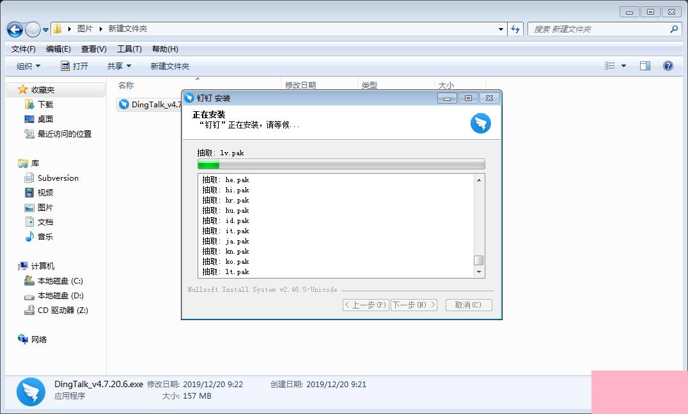This screenshot has width=688, height=414.
Task: Select the DingTalk_v4.7 file in the list
Action: click(150, 104)
